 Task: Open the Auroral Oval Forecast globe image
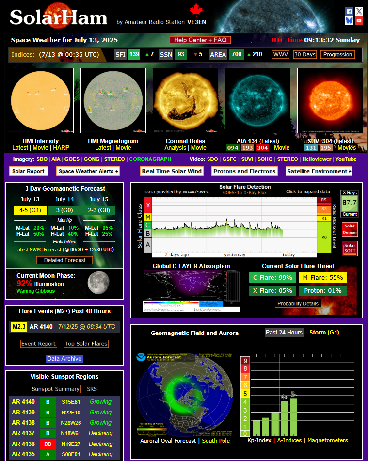181,395
